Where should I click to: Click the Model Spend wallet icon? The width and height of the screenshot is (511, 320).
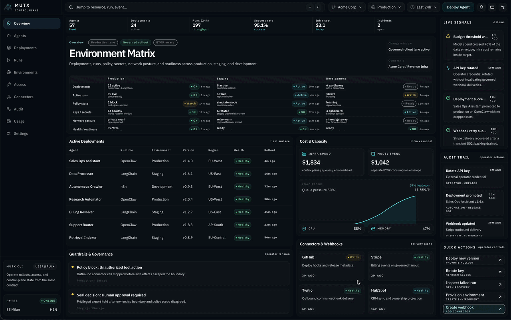pyautogui.click(x=373, y=153)
